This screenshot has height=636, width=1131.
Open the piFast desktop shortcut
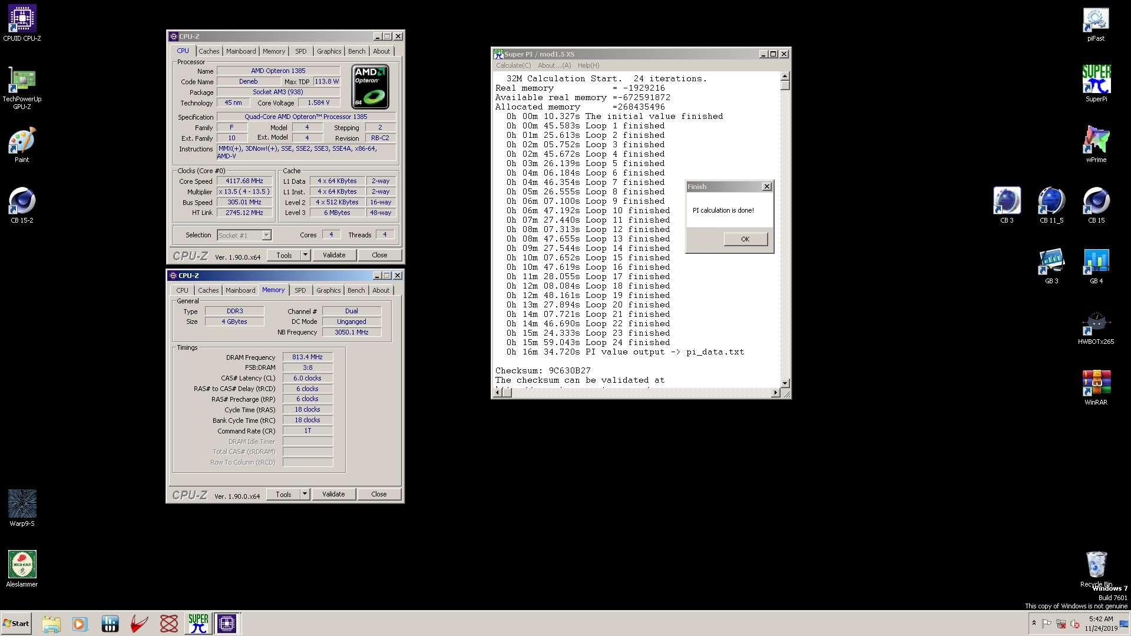pos(1096,24)
